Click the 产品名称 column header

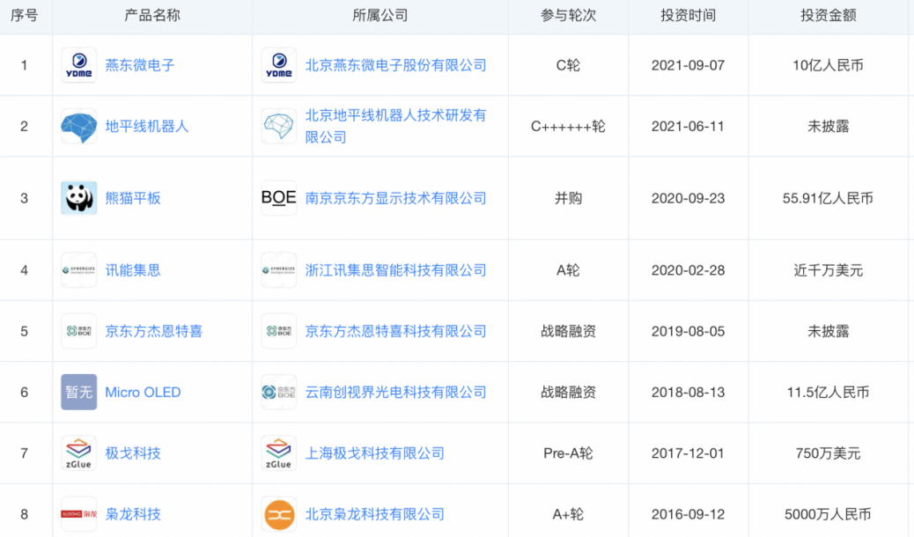click(x=152, y=15)
